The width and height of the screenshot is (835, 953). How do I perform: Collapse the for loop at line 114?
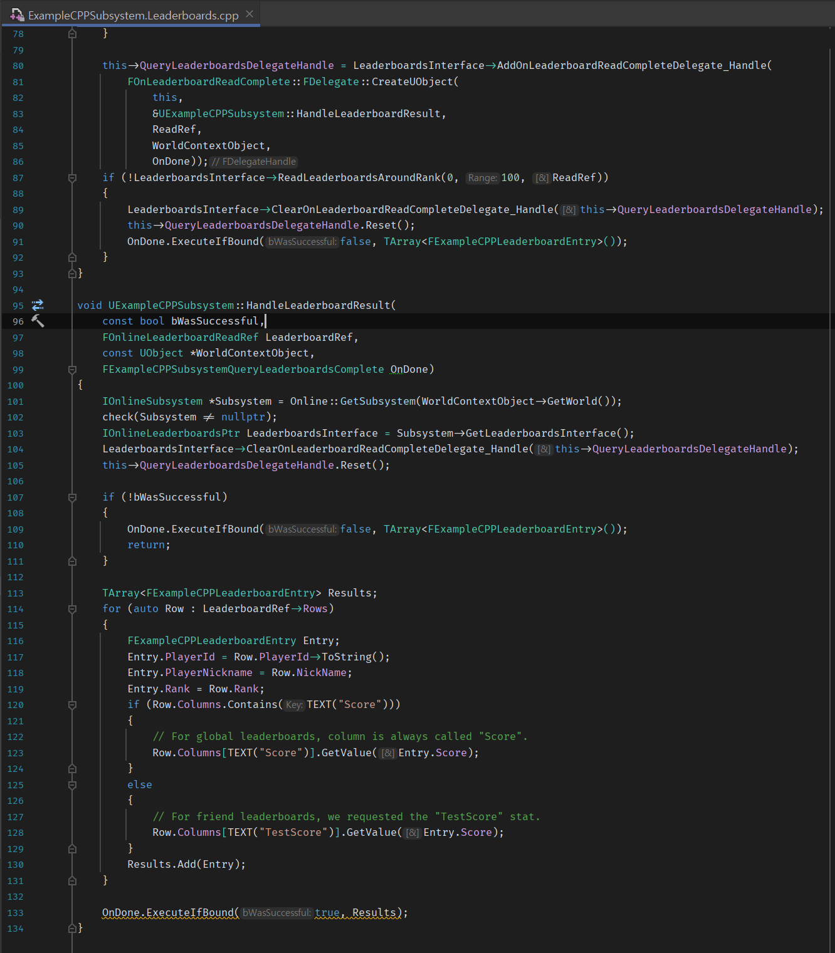point(72,609)
